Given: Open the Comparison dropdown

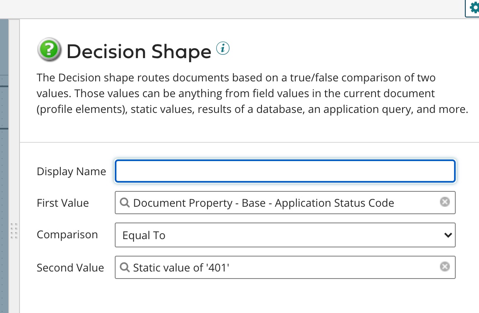Looking at the screenshot, I should click(285, 235).
